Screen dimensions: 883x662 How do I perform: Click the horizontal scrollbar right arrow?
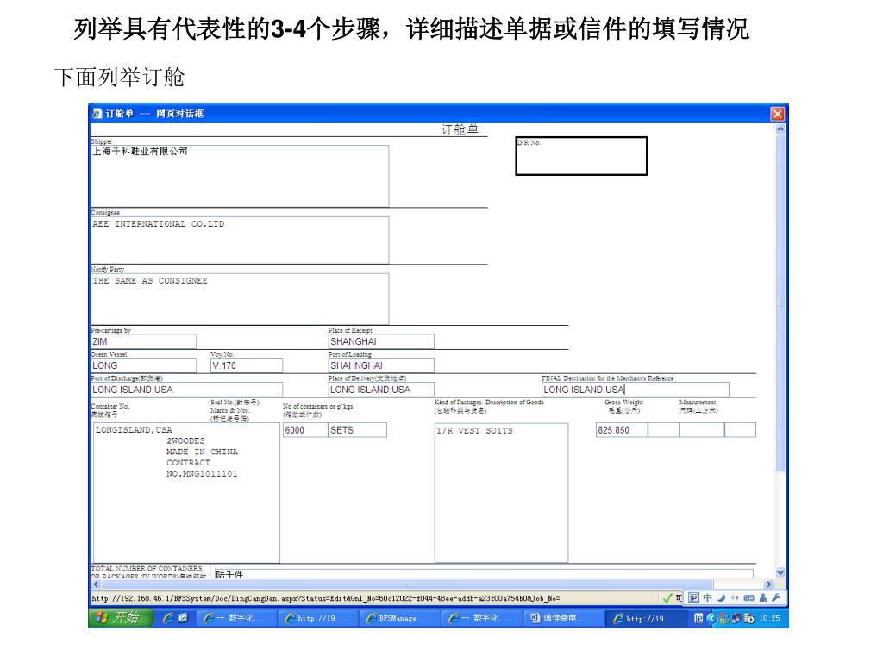click(x=768, y=584)
